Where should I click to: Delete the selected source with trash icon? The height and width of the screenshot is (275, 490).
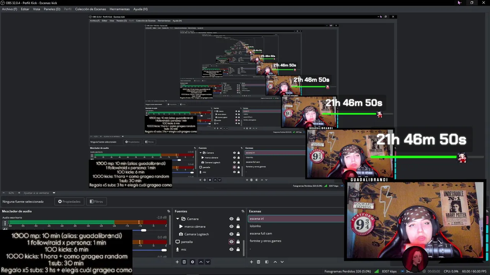184,262
